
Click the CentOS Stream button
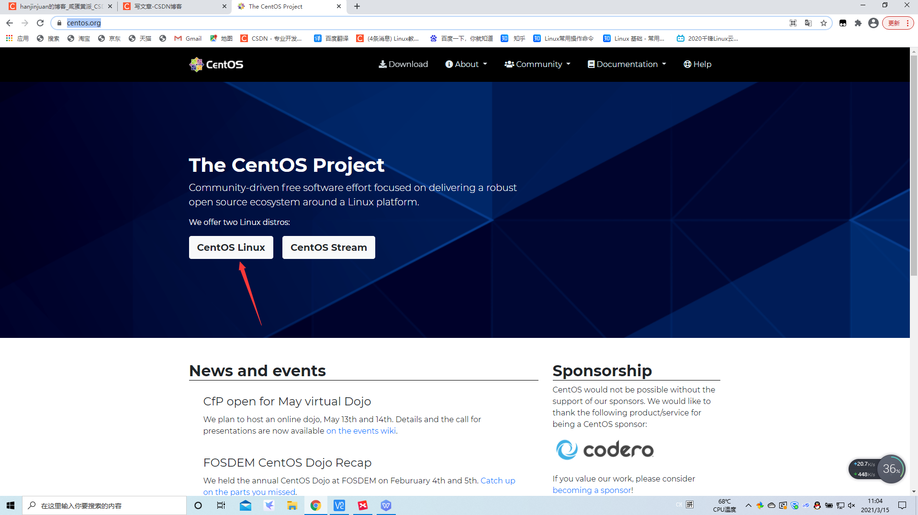click(x=329, y=247)
